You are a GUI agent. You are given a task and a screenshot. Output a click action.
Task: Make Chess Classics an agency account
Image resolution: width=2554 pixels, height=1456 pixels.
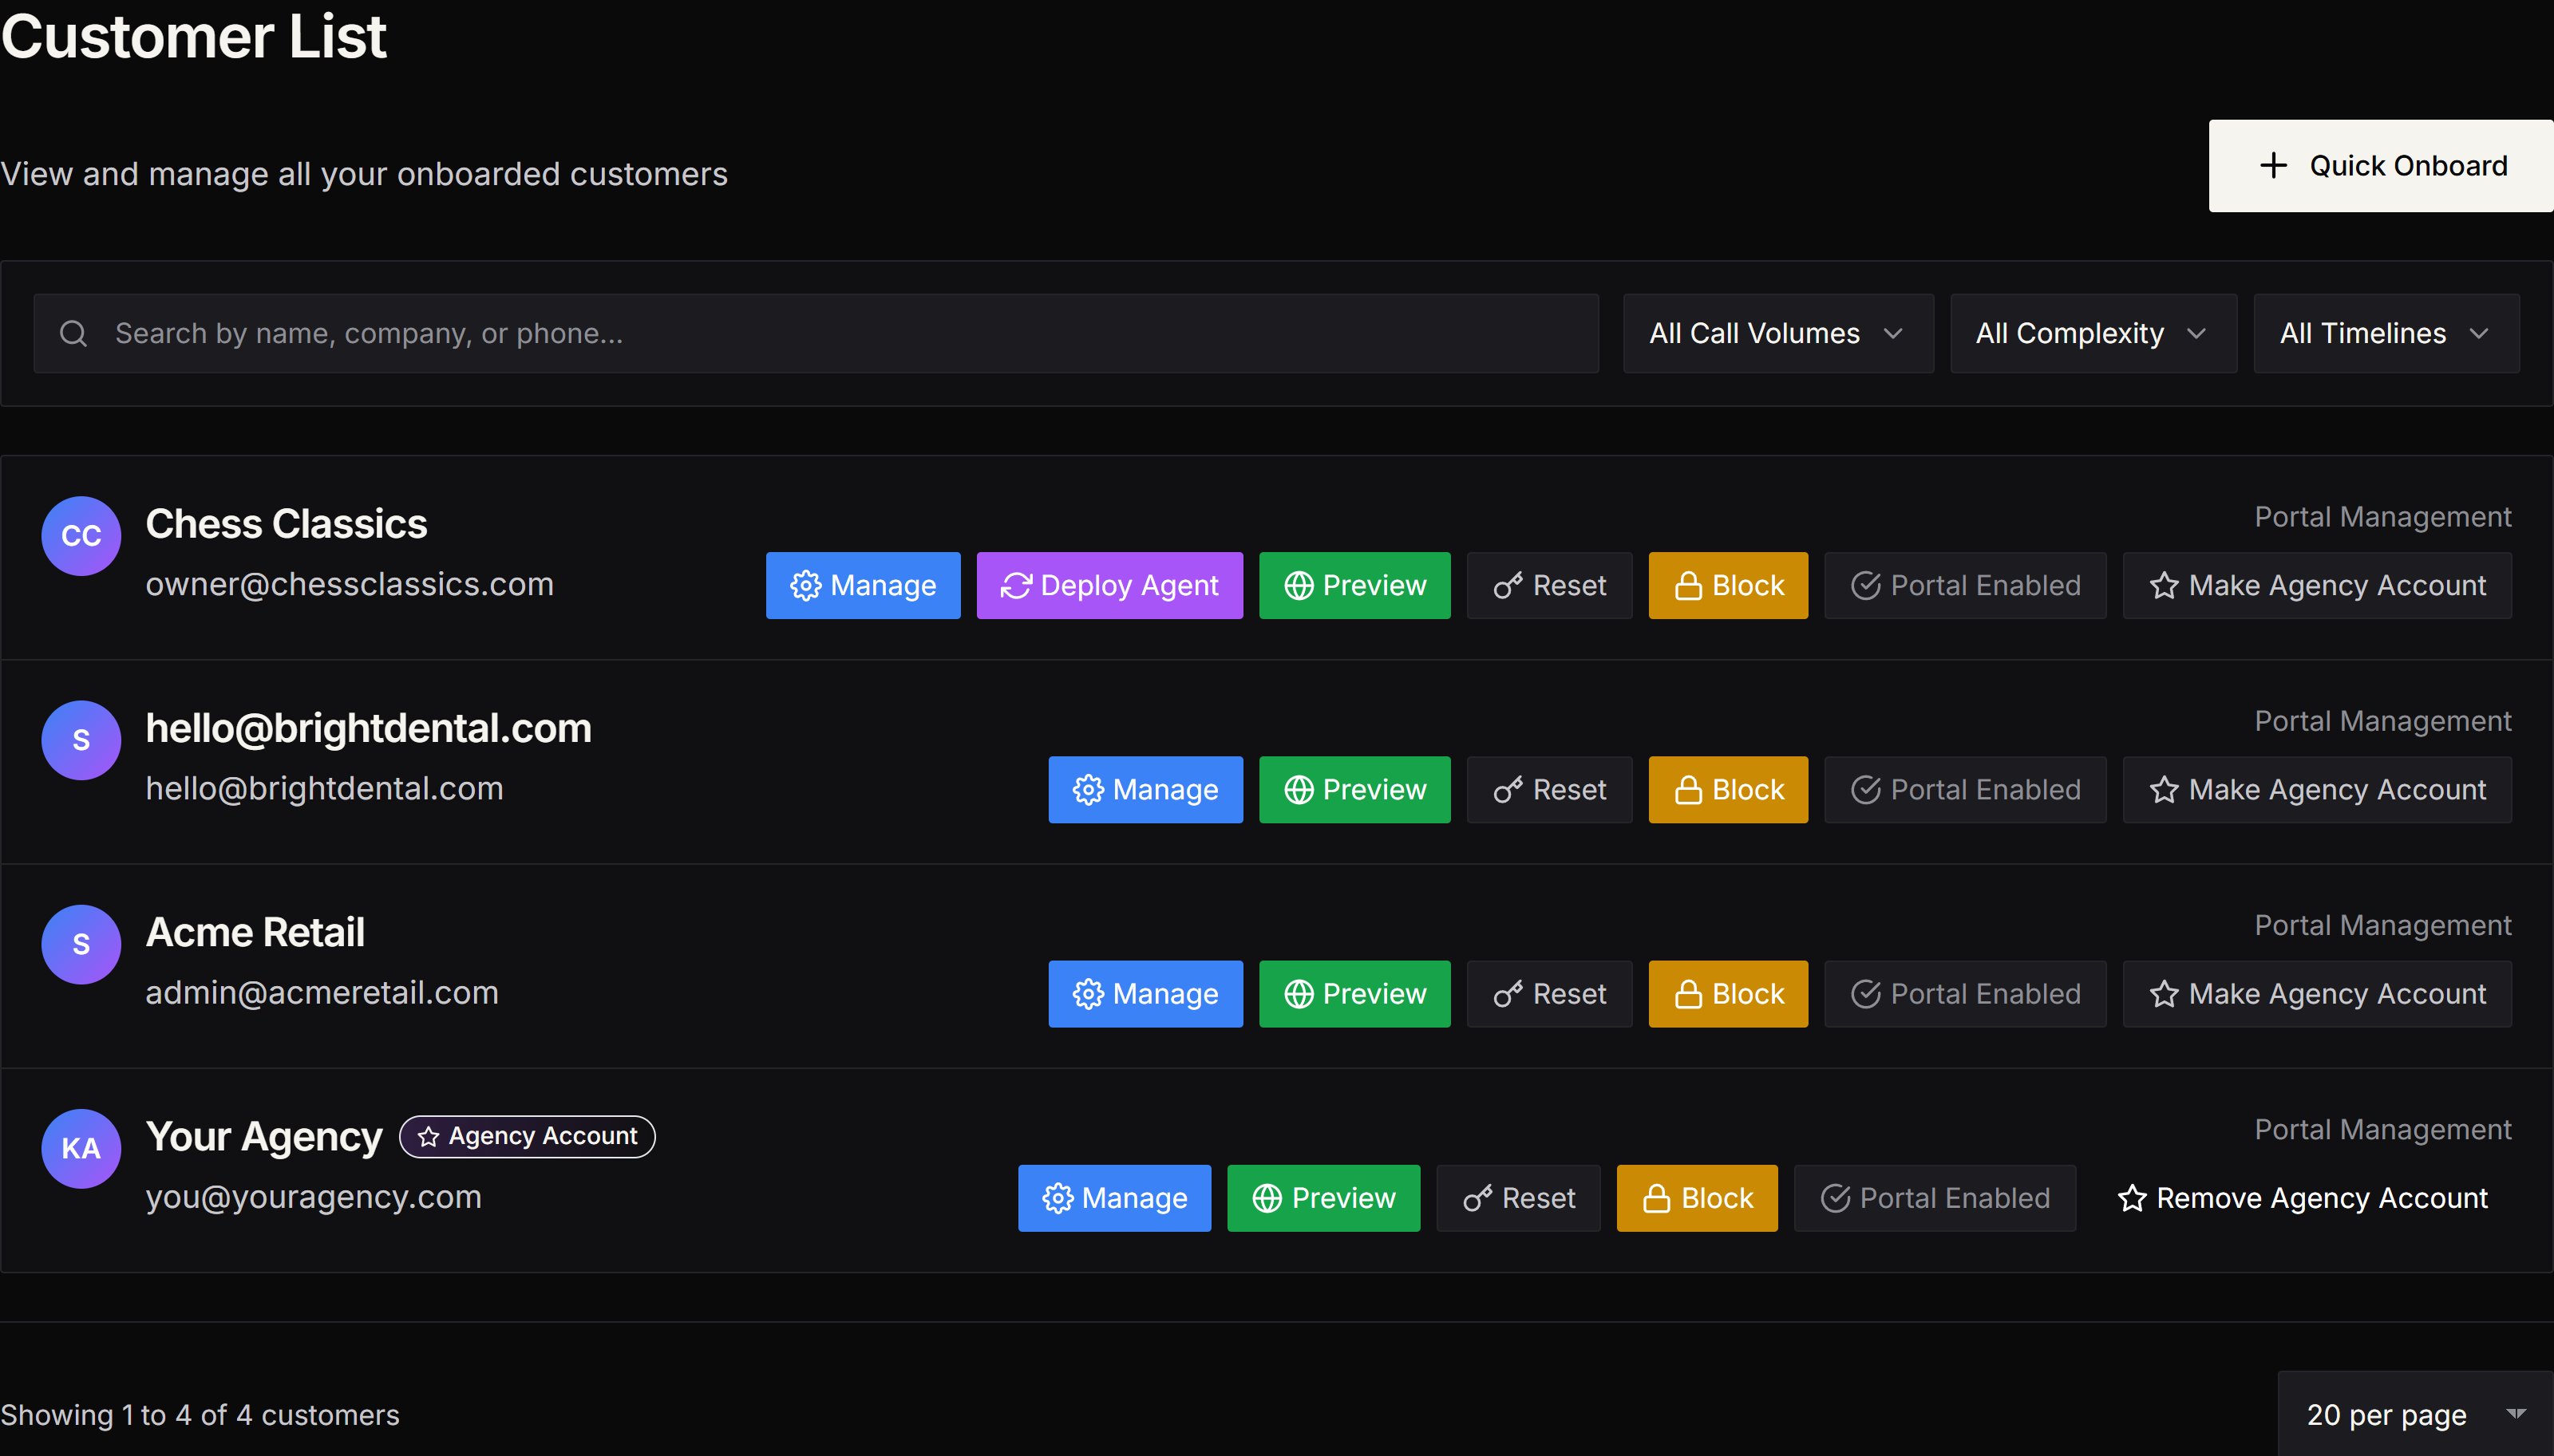click(x=2317, y=585)
